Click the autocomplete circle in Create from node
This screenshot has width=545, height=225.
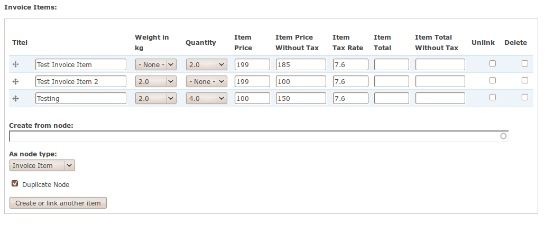(x=503, y=136)
